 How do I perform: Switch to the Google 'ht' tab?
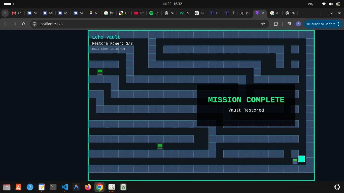point(109,13)
